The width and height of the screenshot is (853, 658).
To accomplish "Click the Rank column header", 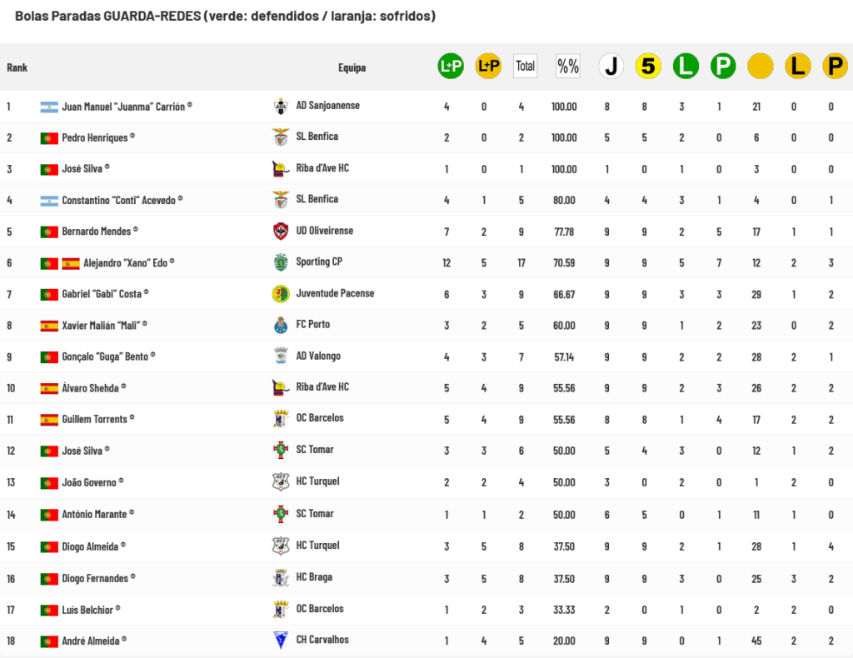I will (x=17, y=67).
